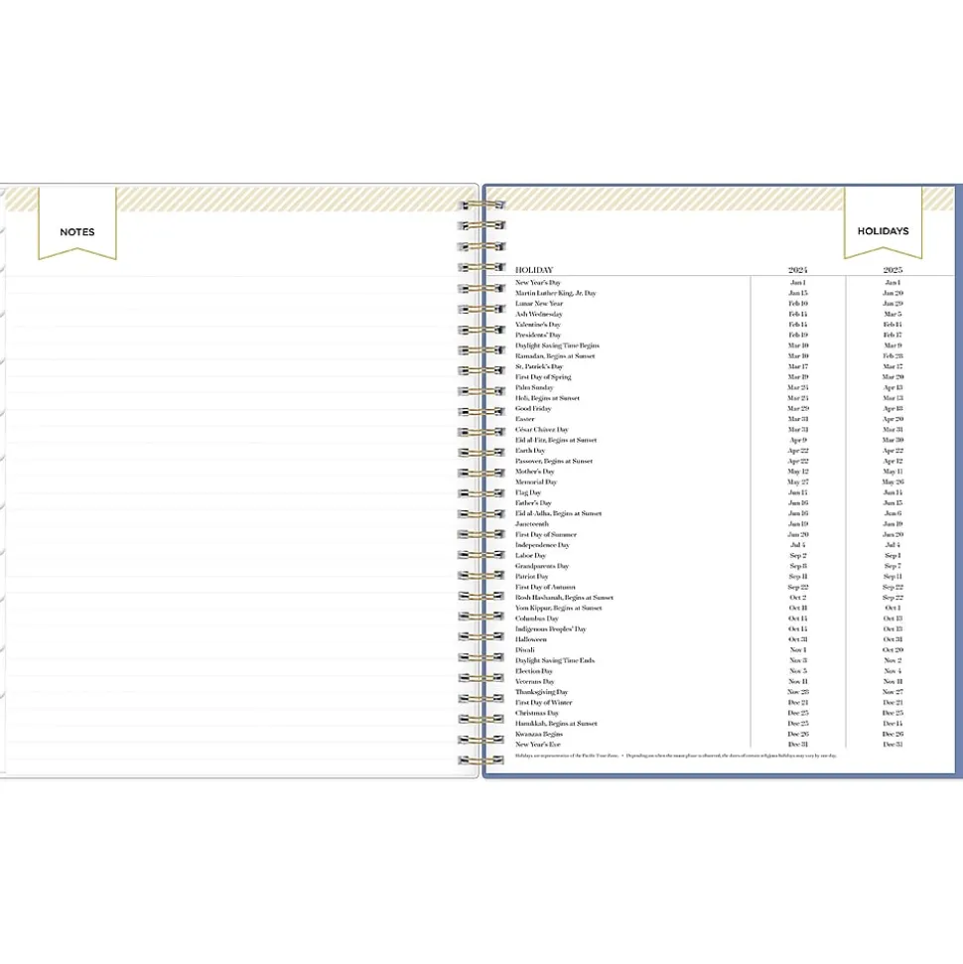The height and width of the screenshot is (964, 963).
Task: Click the footnote text below the holiday table
Action: tap(675, 757)
